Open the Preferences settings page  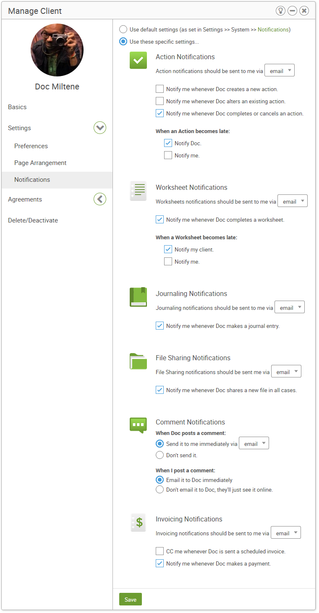[x=31, y=146]
